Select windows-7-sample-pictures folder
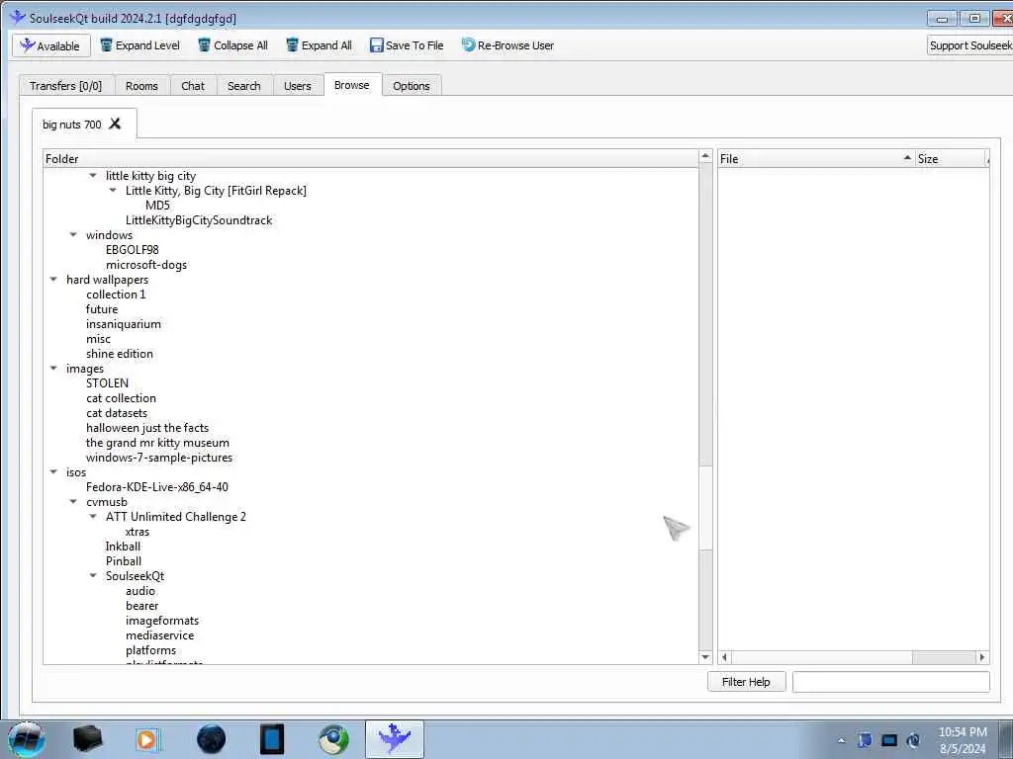Image resolution: width=1013 pixels, height=759 pixels. (159, 458)
